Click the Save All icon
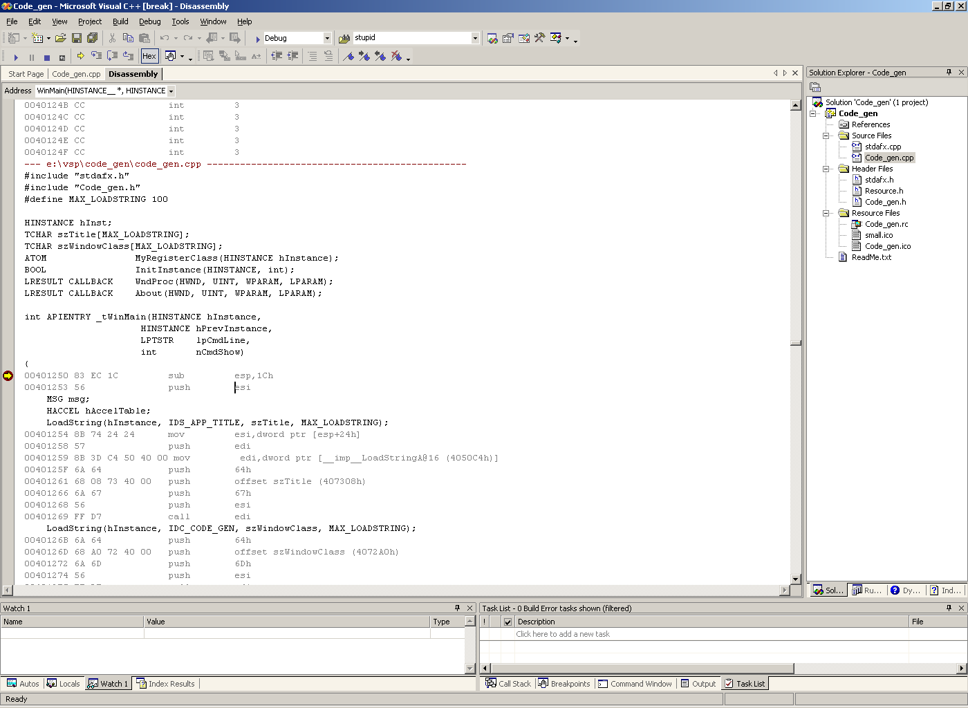The image size is (968, 708). (92, 38)
